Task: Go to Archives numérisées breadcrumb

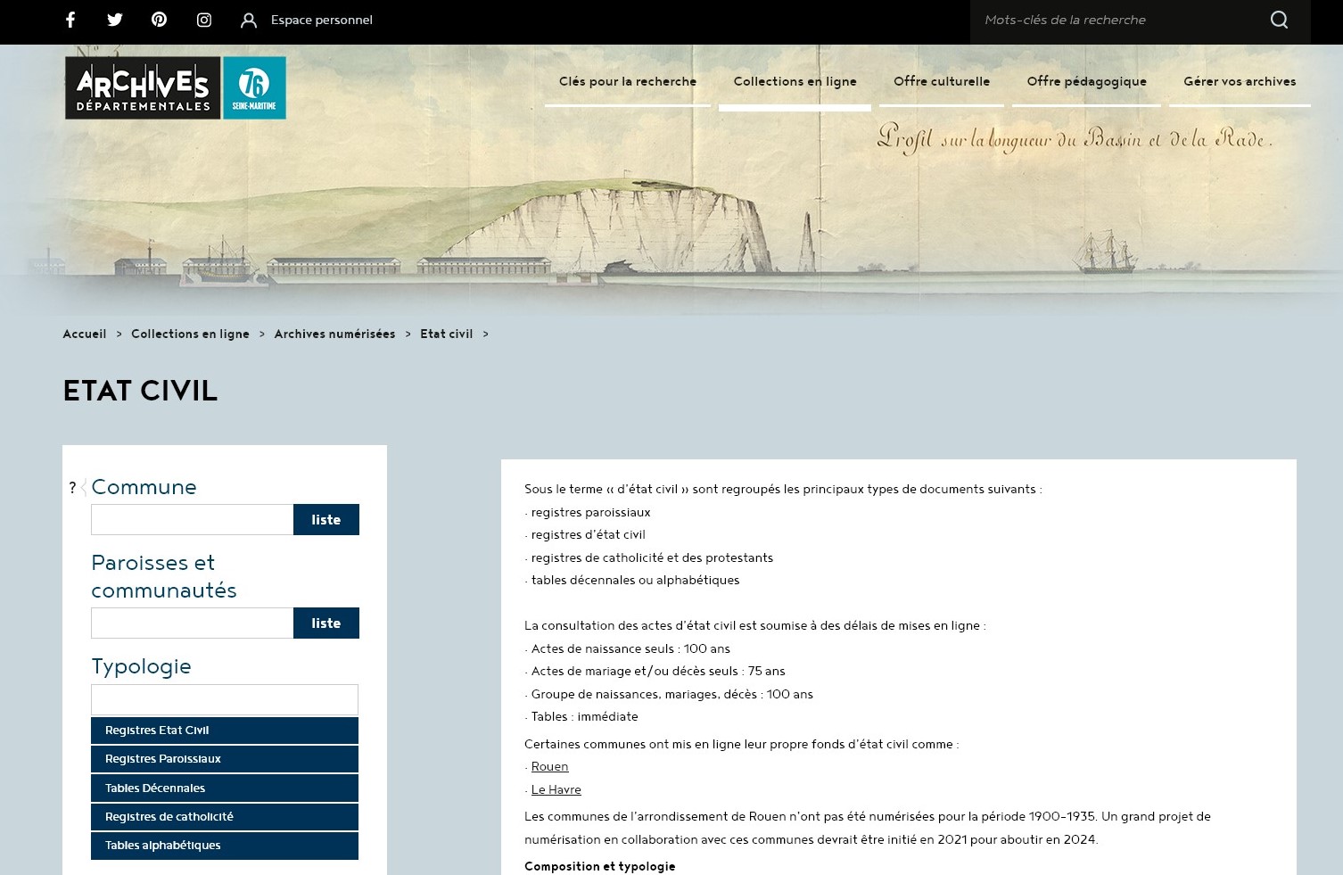Action: coord(334,334)
